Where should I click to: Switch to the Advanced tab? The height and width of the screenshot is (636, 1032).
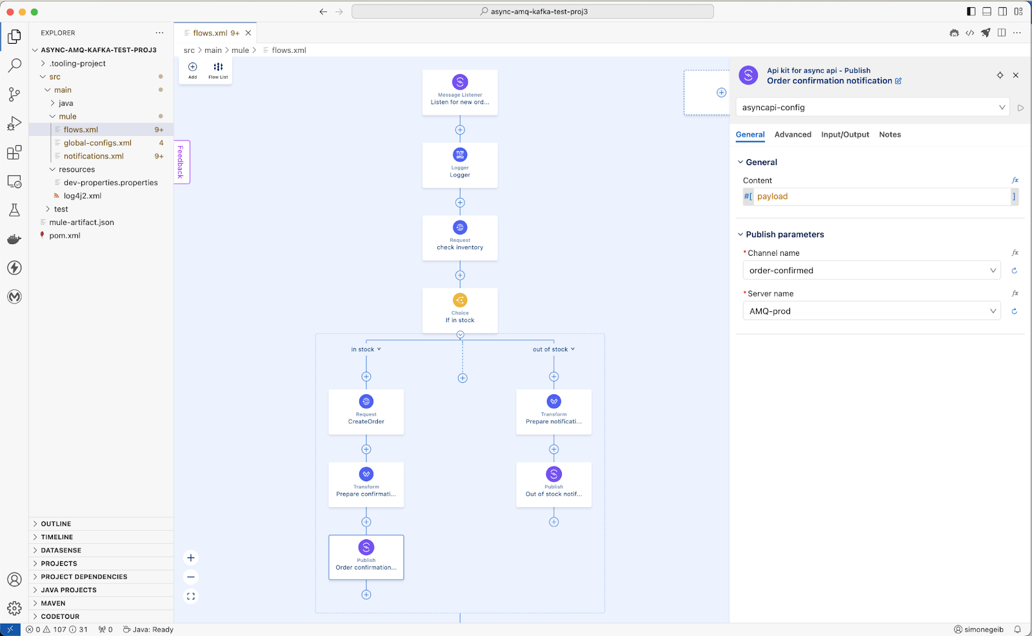793,135
